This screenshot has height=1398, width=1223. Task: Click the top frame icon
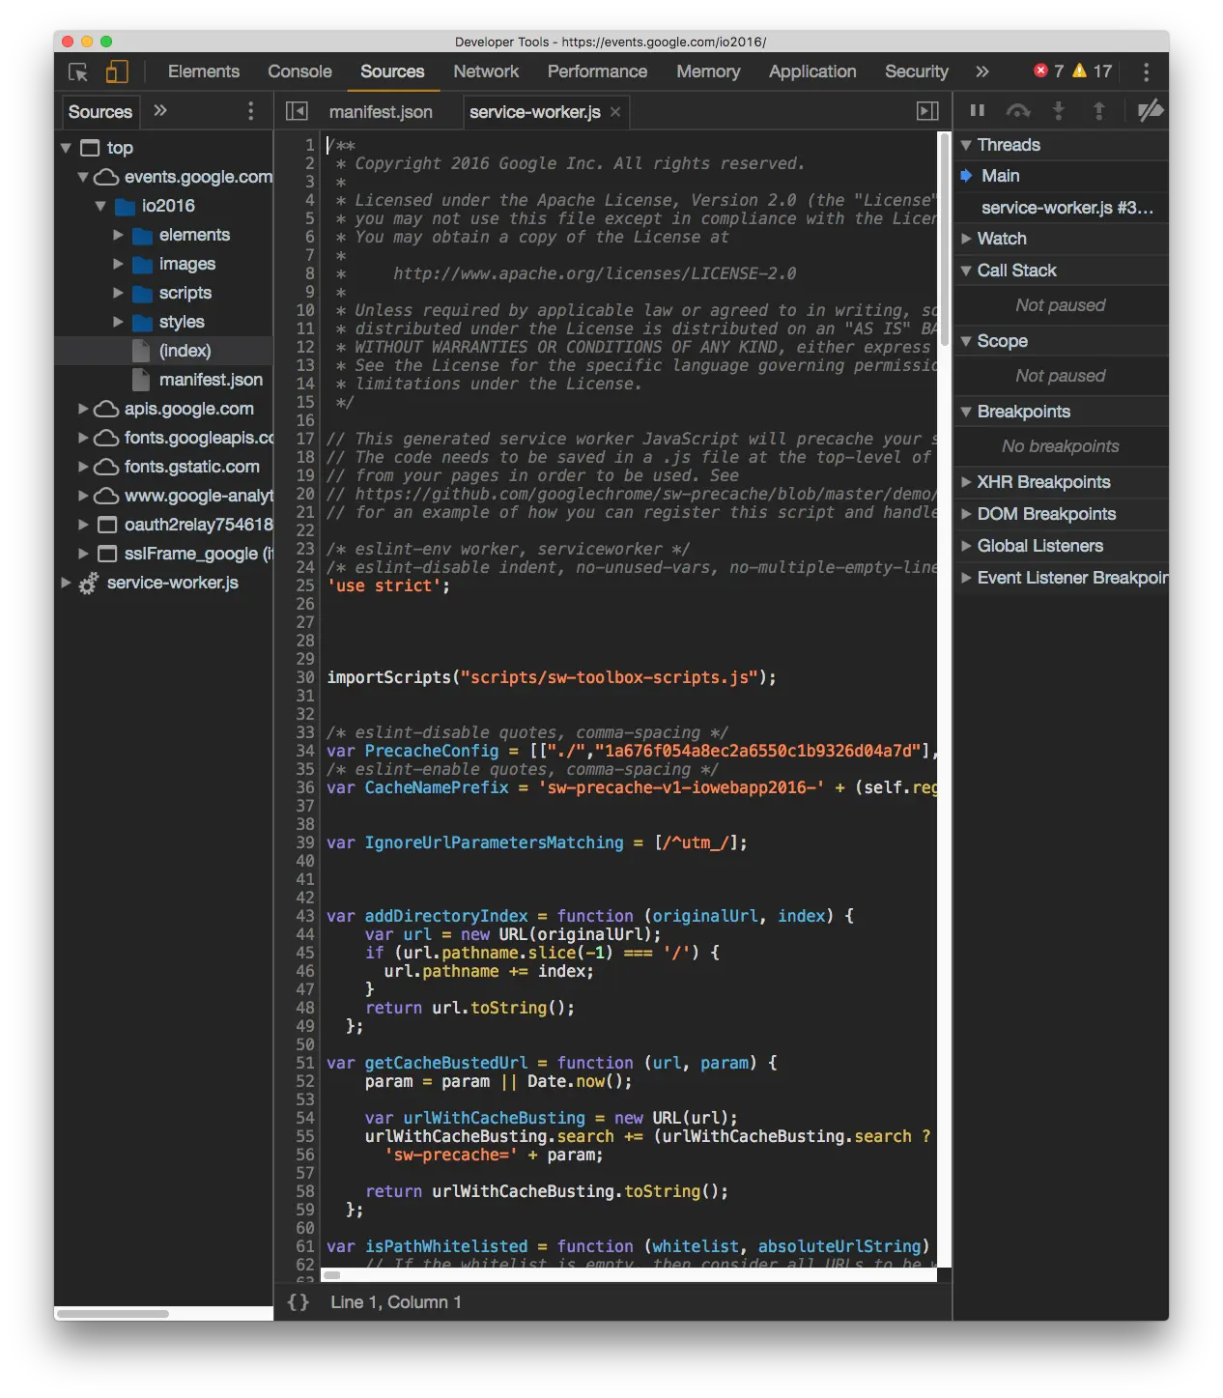[x=90, y=148]
